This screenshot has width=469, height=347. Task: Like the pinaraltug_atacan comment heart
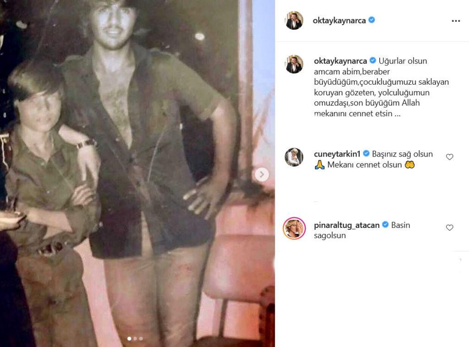click(450, 228)
